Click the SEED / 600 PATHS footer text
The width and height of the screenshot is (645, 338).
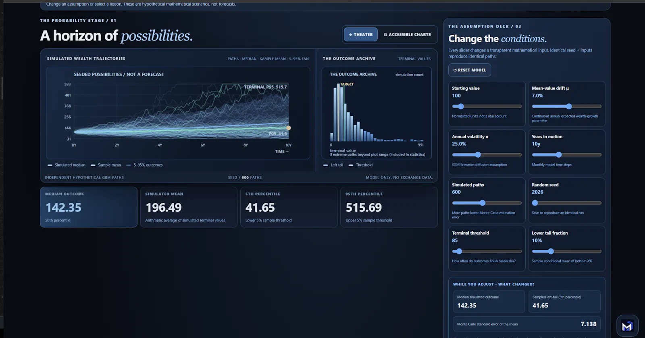245,177
